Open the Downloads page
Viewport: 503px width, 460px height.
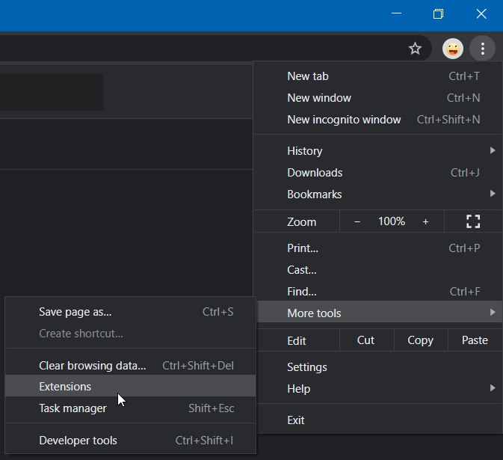(x=315, y=173)
